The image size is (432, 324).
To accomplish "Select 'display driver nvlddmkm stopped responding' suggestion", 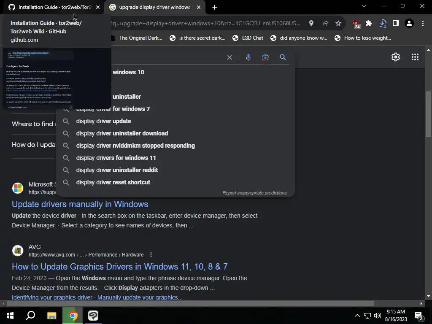I will tap(175, 146).
